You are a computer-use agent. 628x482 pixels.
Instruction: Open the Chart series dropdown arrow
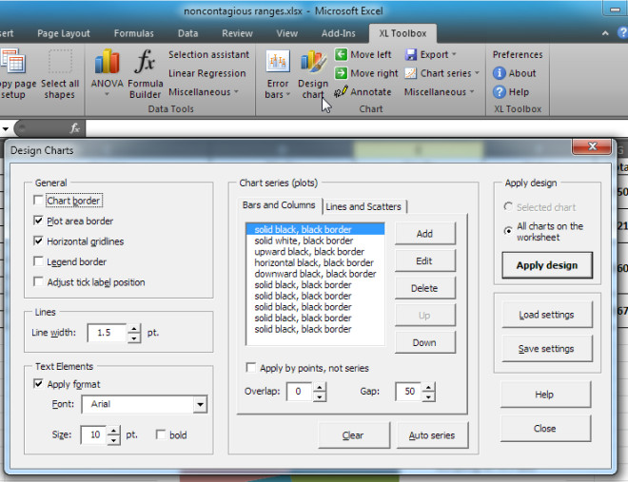tap(477, 73)
